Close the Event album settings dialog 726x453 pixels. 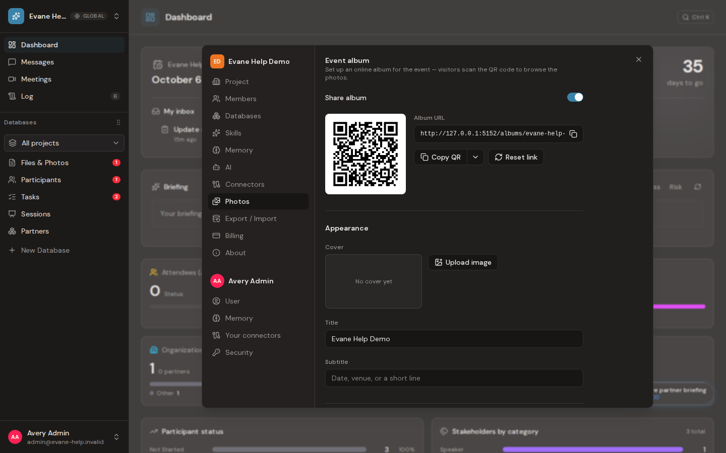(x=639, y=59)
